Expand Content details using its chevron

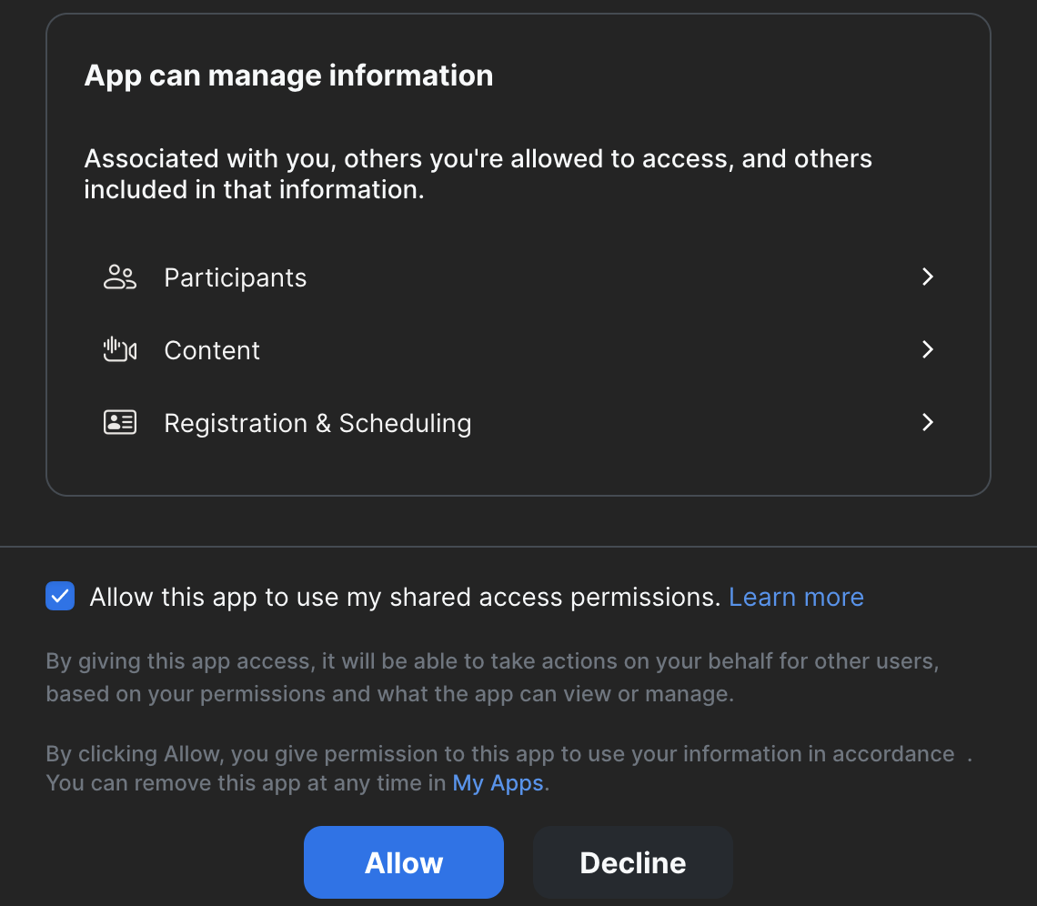click(x=927, y=349)
